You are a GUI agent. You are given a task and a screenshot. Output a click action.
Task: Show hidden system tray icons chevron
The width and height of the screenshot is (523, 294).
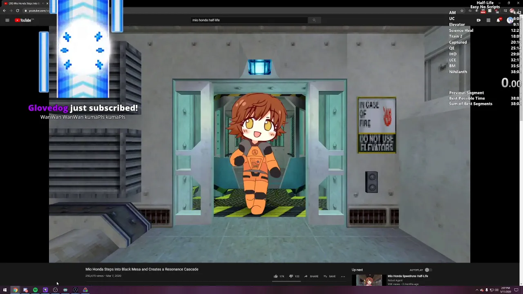point(477,290)
